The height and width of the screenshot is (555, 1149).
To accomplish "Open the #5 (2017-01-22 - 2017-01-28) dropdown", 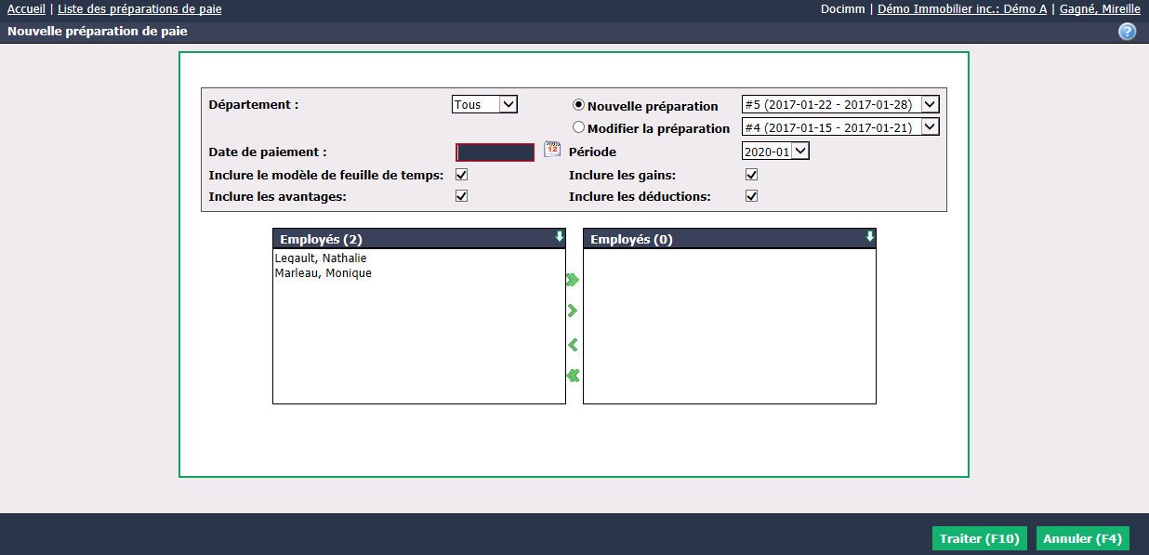I will [840, 104].
